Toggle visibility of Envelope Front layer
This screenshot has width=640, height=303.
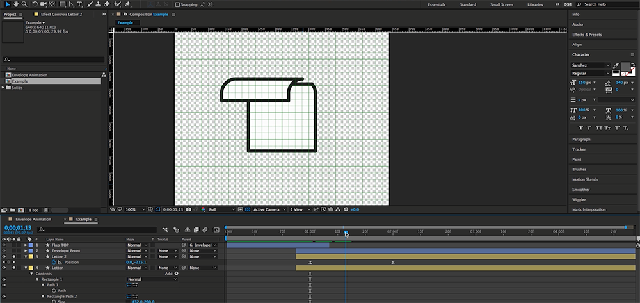(x=4, y=250)
